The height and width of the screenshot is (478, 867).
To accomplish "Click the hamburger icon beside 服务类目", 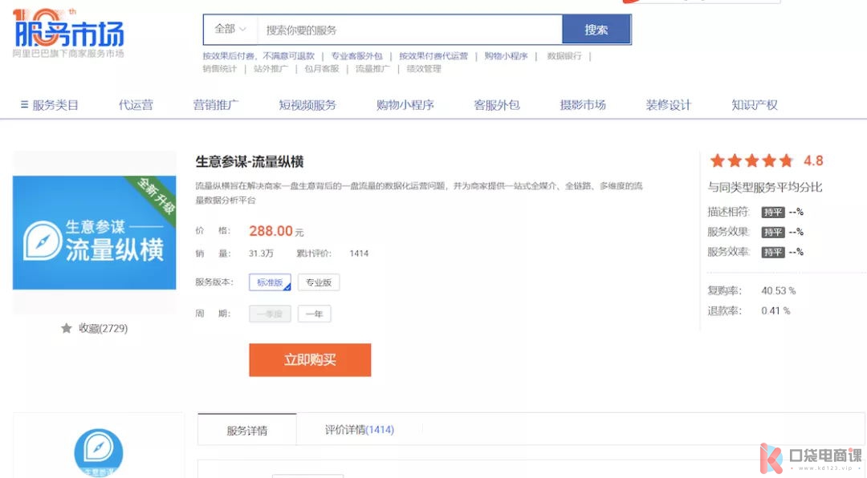I will pos(24,104).
